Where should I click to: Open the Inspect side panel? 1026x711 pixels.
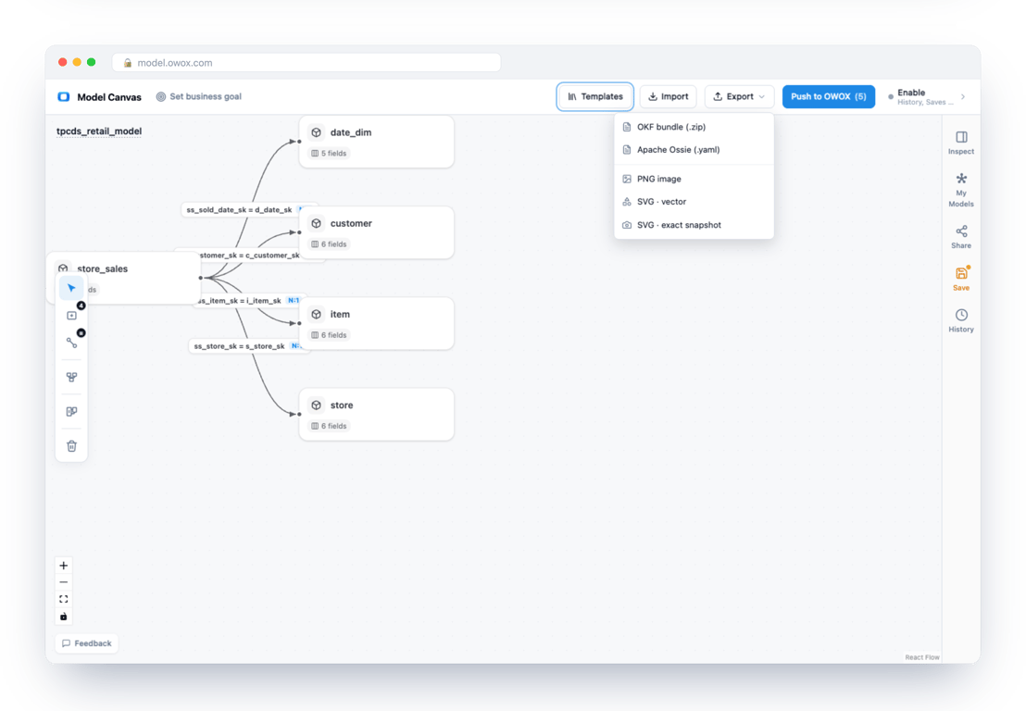[960, 142]
